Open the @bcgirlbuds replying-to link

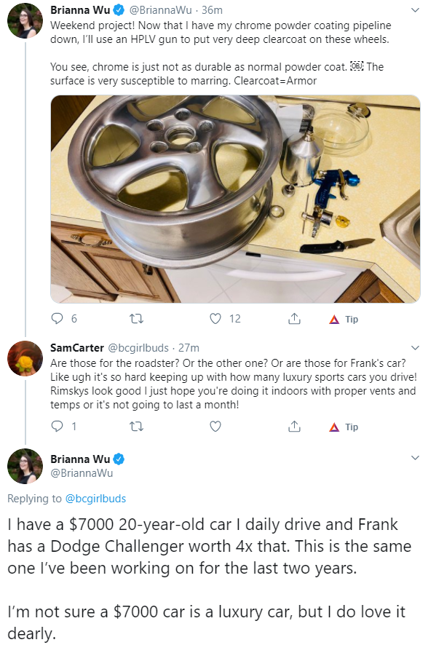point(95,499)
